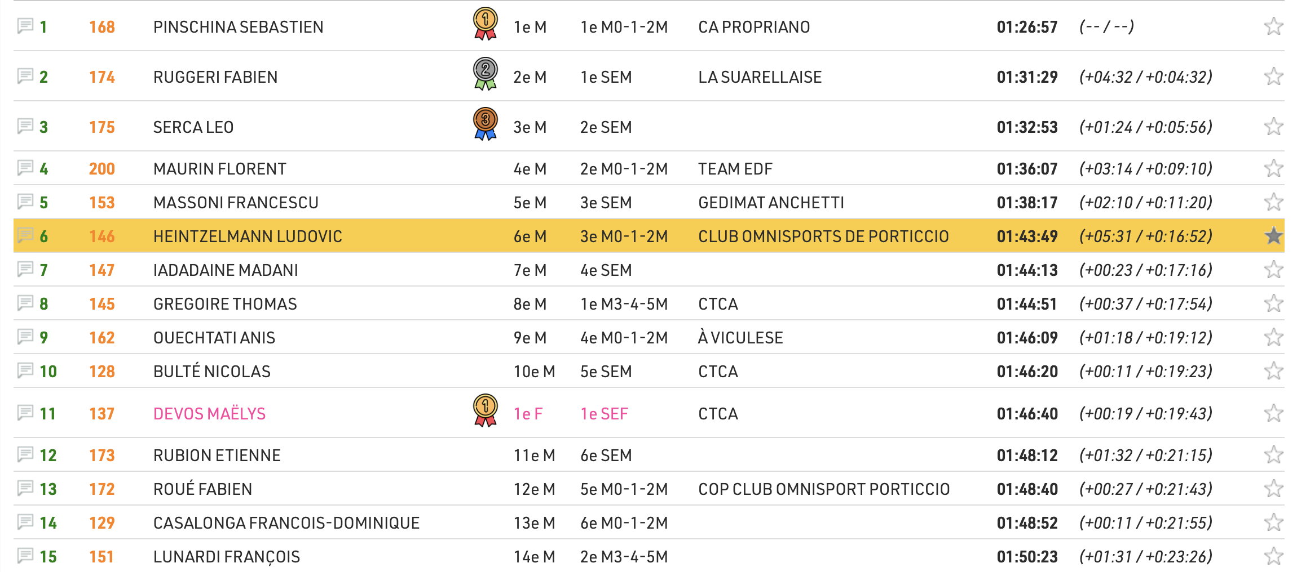Image resolution: width=1297 pixels, height=572 pixels.
Task: Click the gold medal next to Pinschina Sebastien
Action: pyautogui.click(x=485, y=24)
